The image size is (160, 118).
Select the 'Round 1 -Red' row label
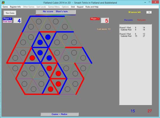125,27
